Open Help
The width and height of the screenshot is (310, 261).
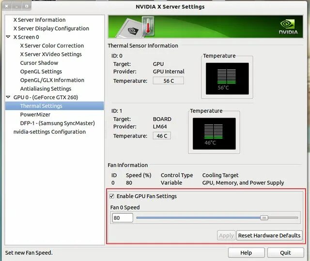pyautogui.click(x=246, y=253)
